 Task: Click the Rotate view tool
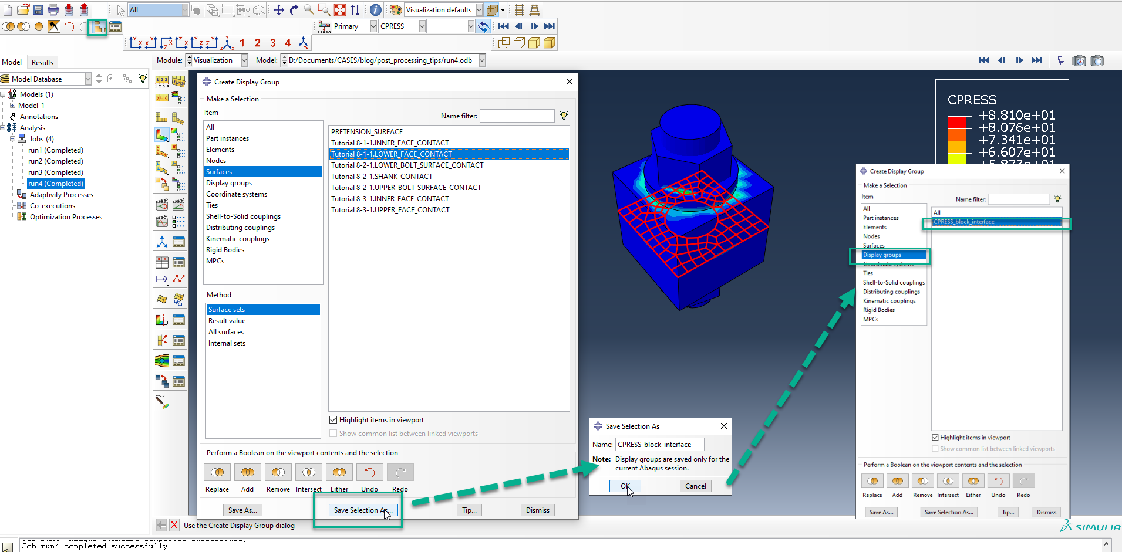[294, 9]
